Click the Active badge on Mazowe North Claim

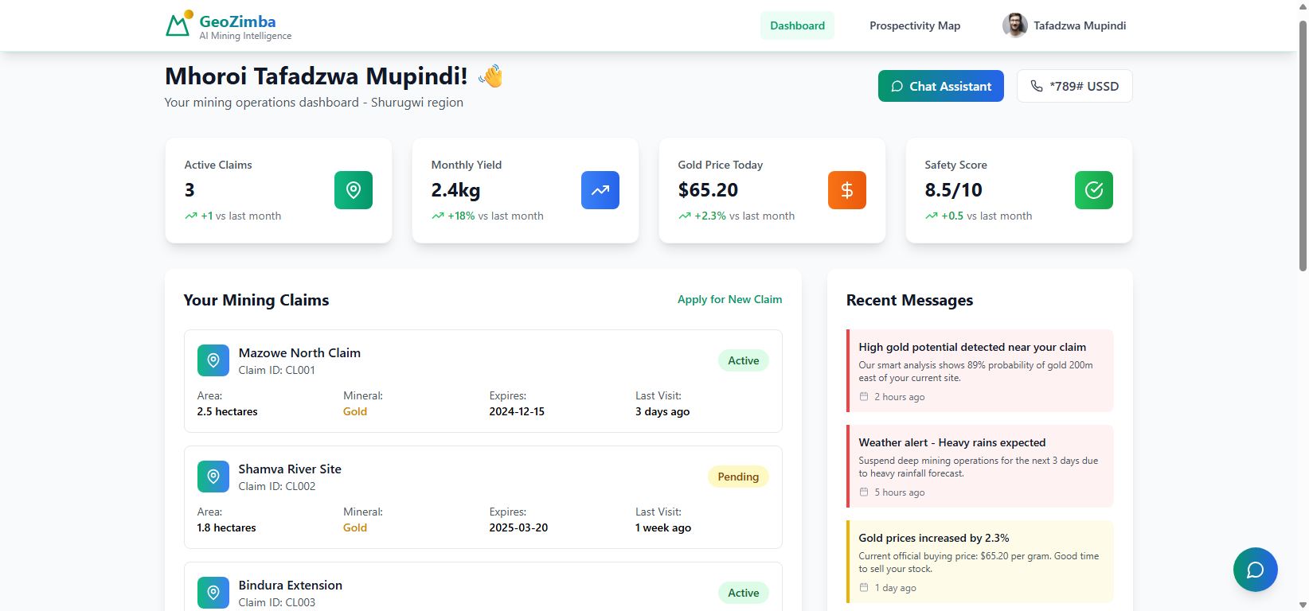click(x=744, y=360)
